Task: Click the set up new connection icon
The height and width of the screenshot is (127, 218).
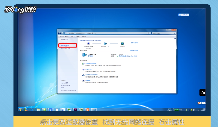Action: click(83, 64)
